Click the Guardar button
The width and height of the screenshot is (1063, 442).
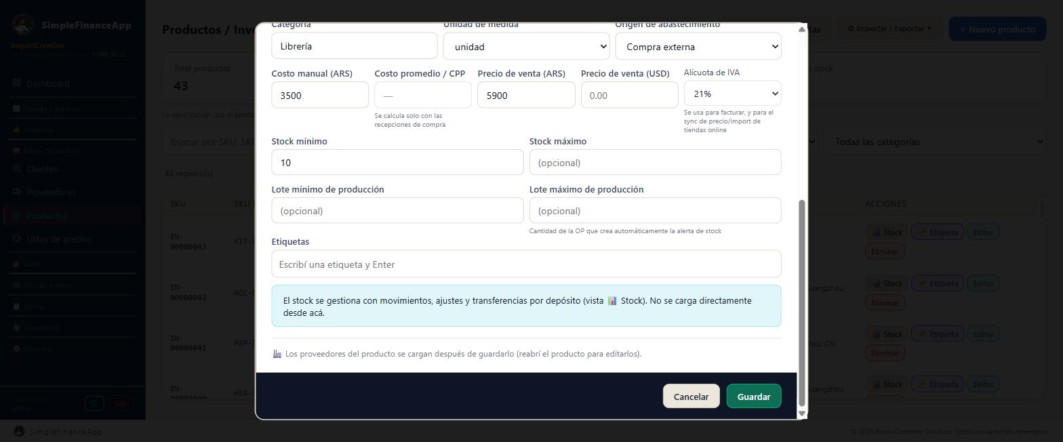point(754,397)
